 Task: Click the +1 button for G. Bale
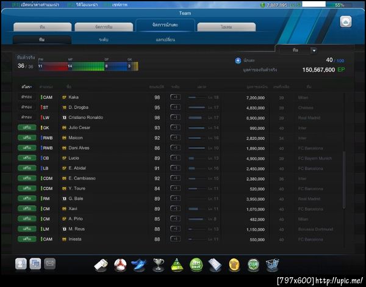pos(175,198)
